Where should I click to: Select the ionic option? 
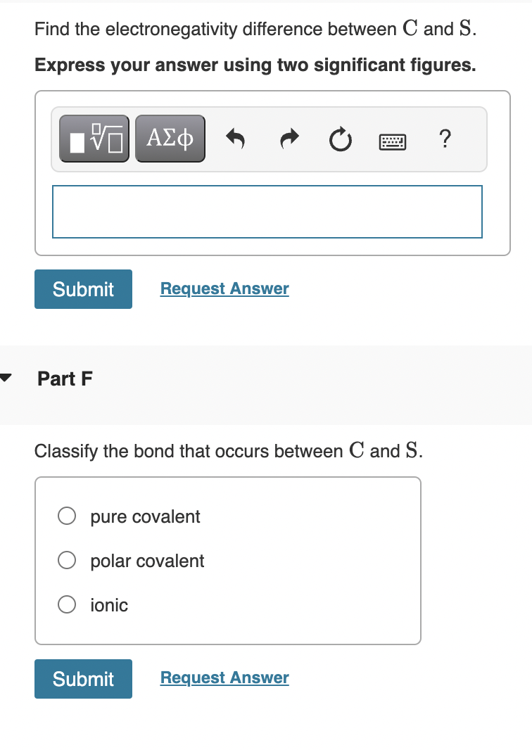tap(66, 604)
